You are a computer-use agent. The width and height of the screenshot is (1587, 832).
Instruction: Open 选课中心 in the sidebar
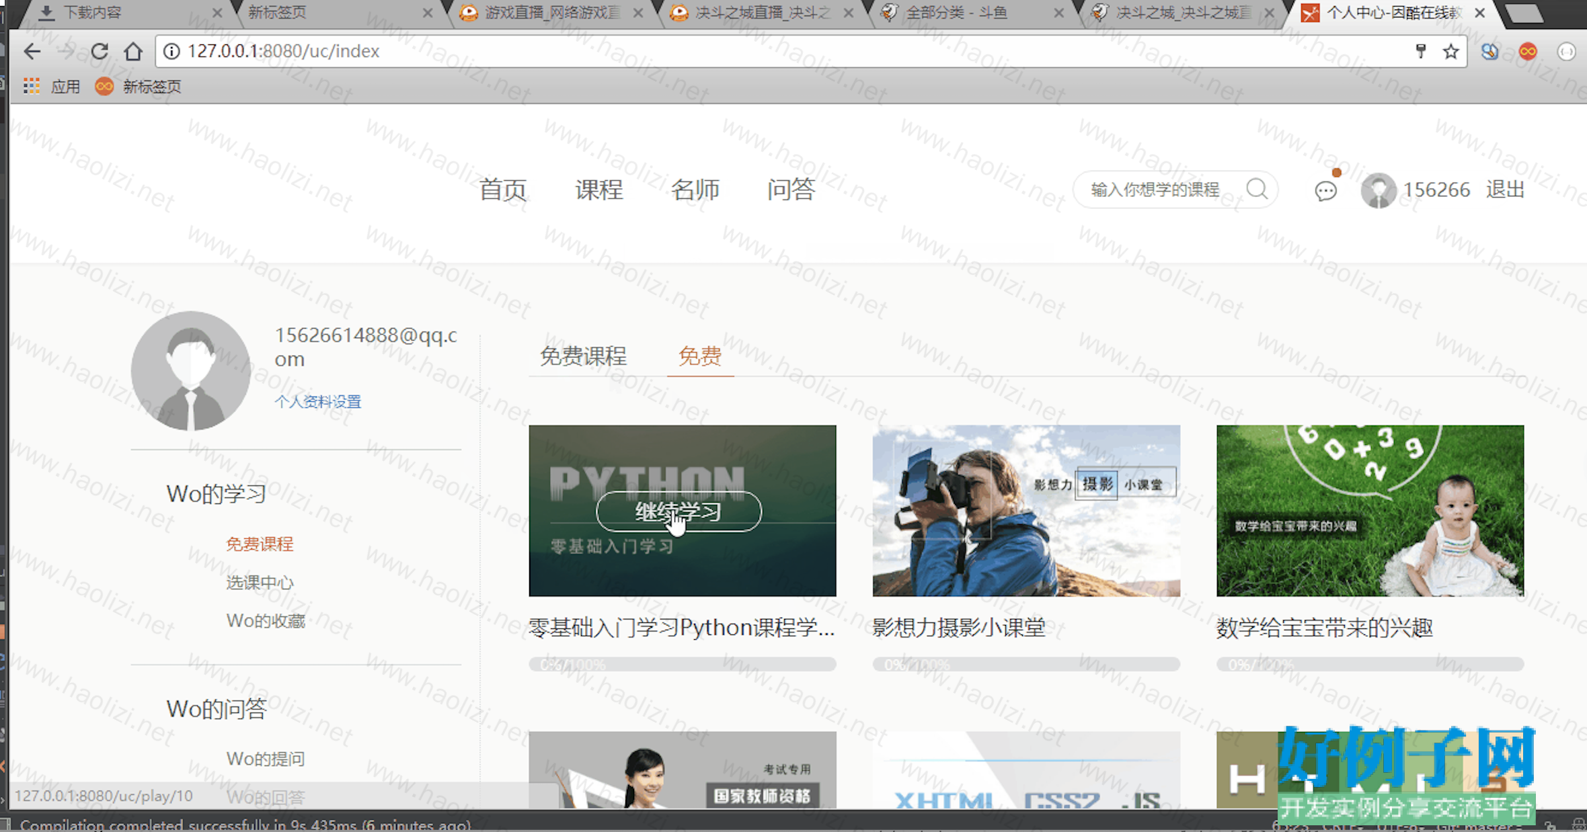(260, 582)
